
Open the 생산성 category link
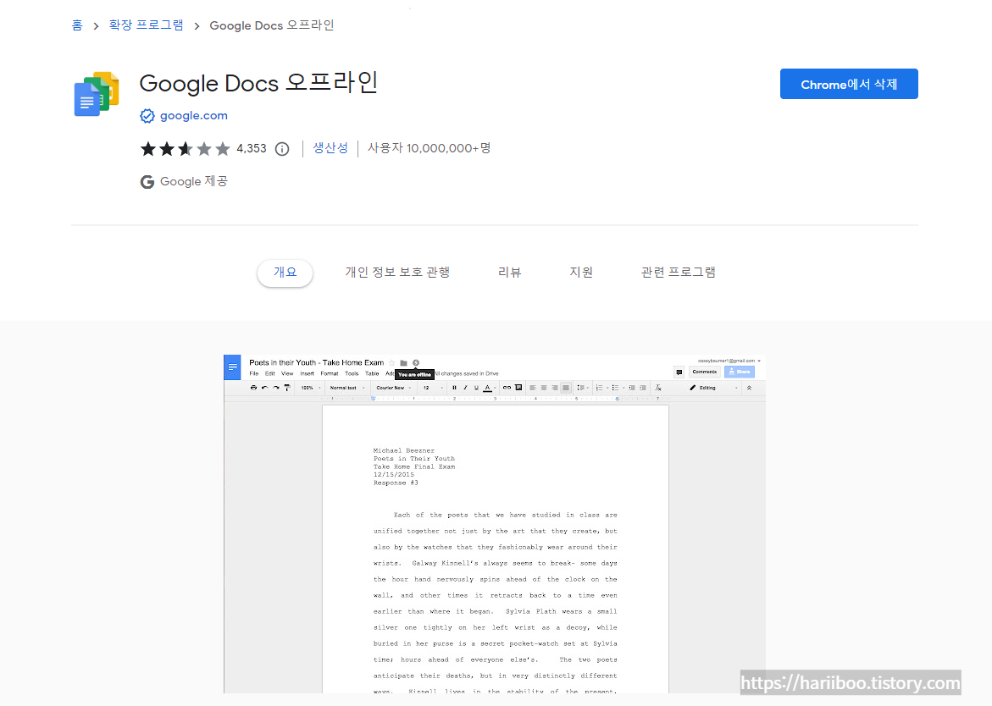click(x=330, y=148)
